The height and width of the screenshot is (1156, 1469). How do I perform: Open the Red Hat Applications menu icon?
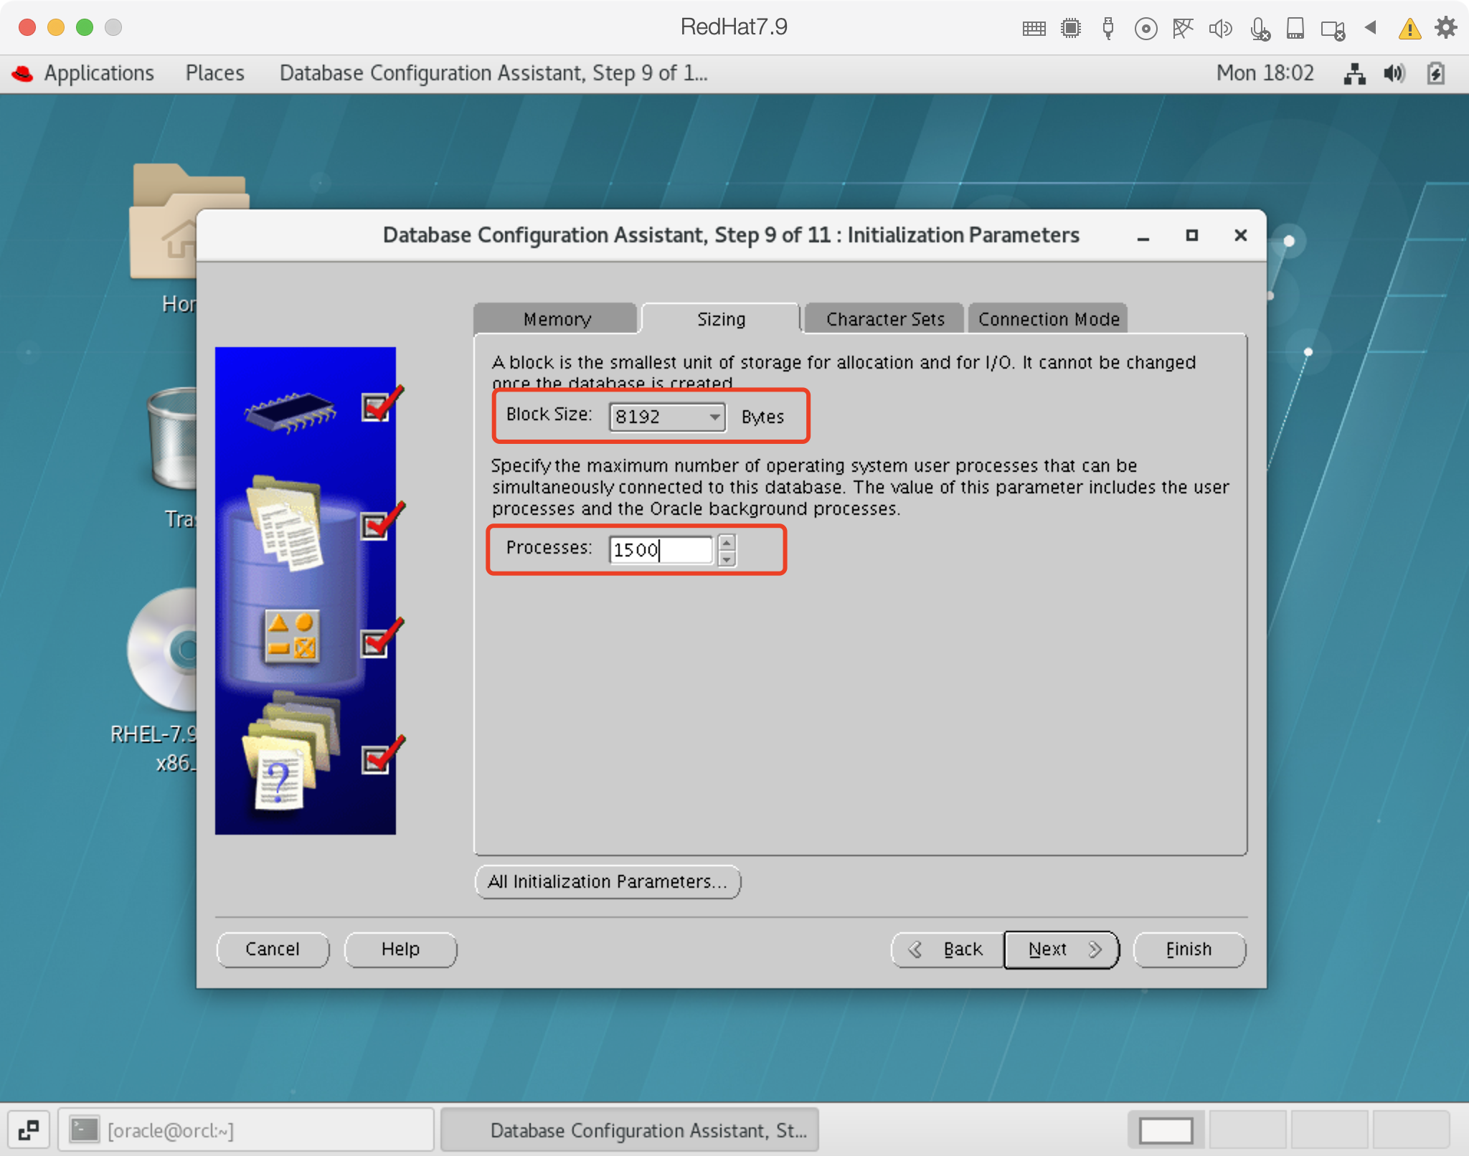23,73
